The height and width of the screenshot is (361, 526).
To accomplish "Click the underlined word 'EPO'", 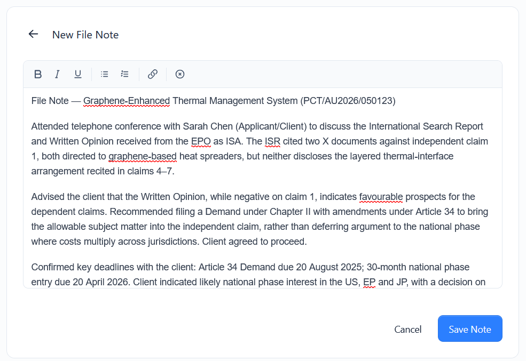I will 201,141.
